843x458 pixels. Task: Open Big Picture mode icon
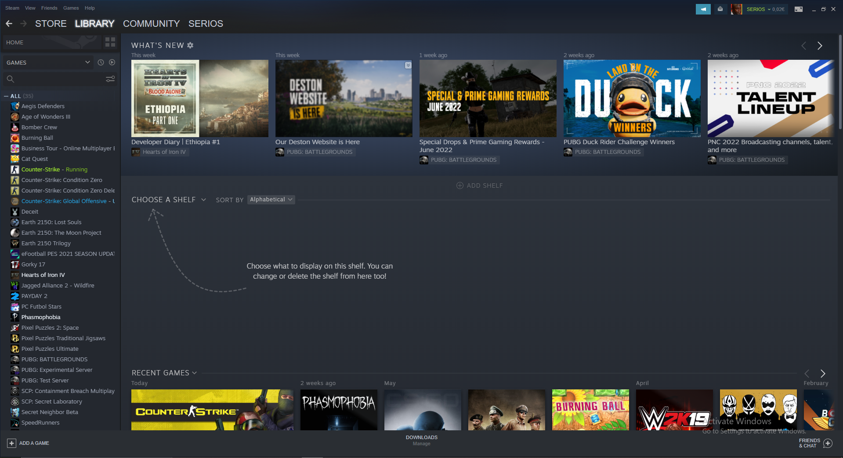[x=799, y=9]
